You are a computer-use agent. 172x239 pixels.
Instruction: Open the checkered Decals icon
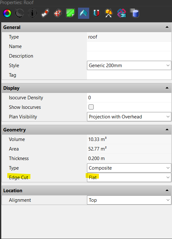point(58,13)
